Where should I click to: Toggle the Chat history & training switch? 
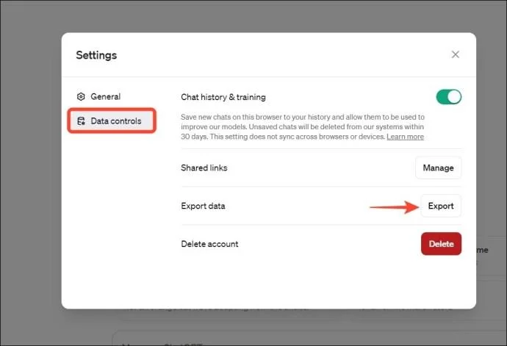point(448,97)
